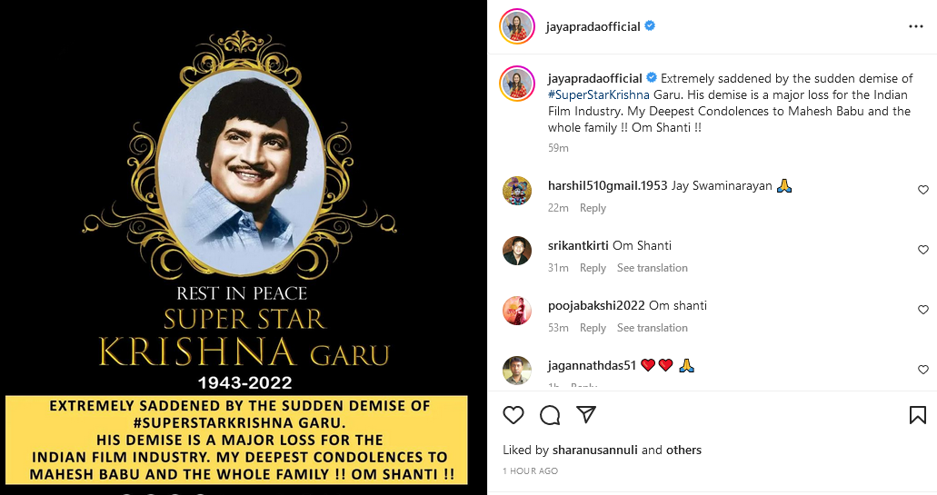This screenshot has height=495, width=937.
Task: Open poojabakshi2022's profile avatar
Action: (x=517, y=311)
